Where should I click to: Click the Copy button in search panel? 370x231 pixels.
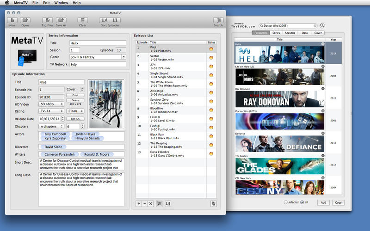338,202
